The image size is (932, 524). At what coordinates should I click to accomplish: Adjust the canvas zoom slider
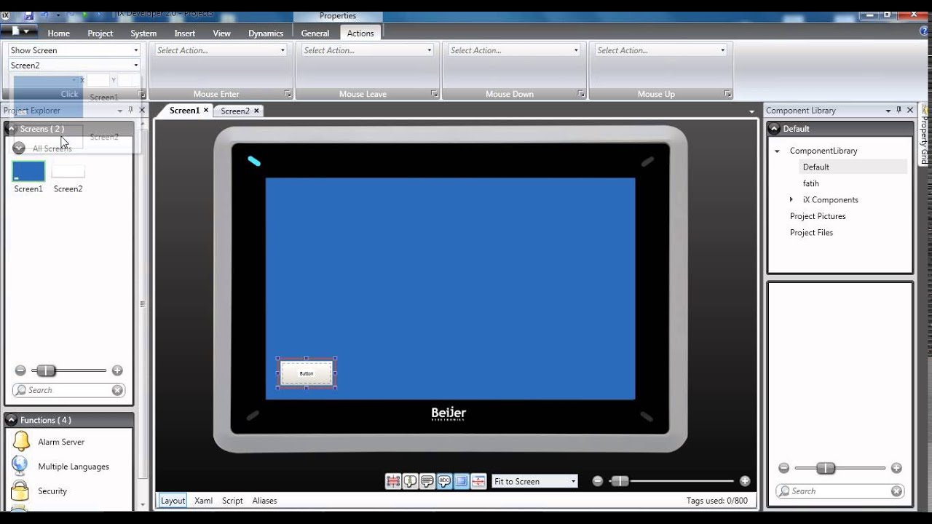click(x=620, y=481)
